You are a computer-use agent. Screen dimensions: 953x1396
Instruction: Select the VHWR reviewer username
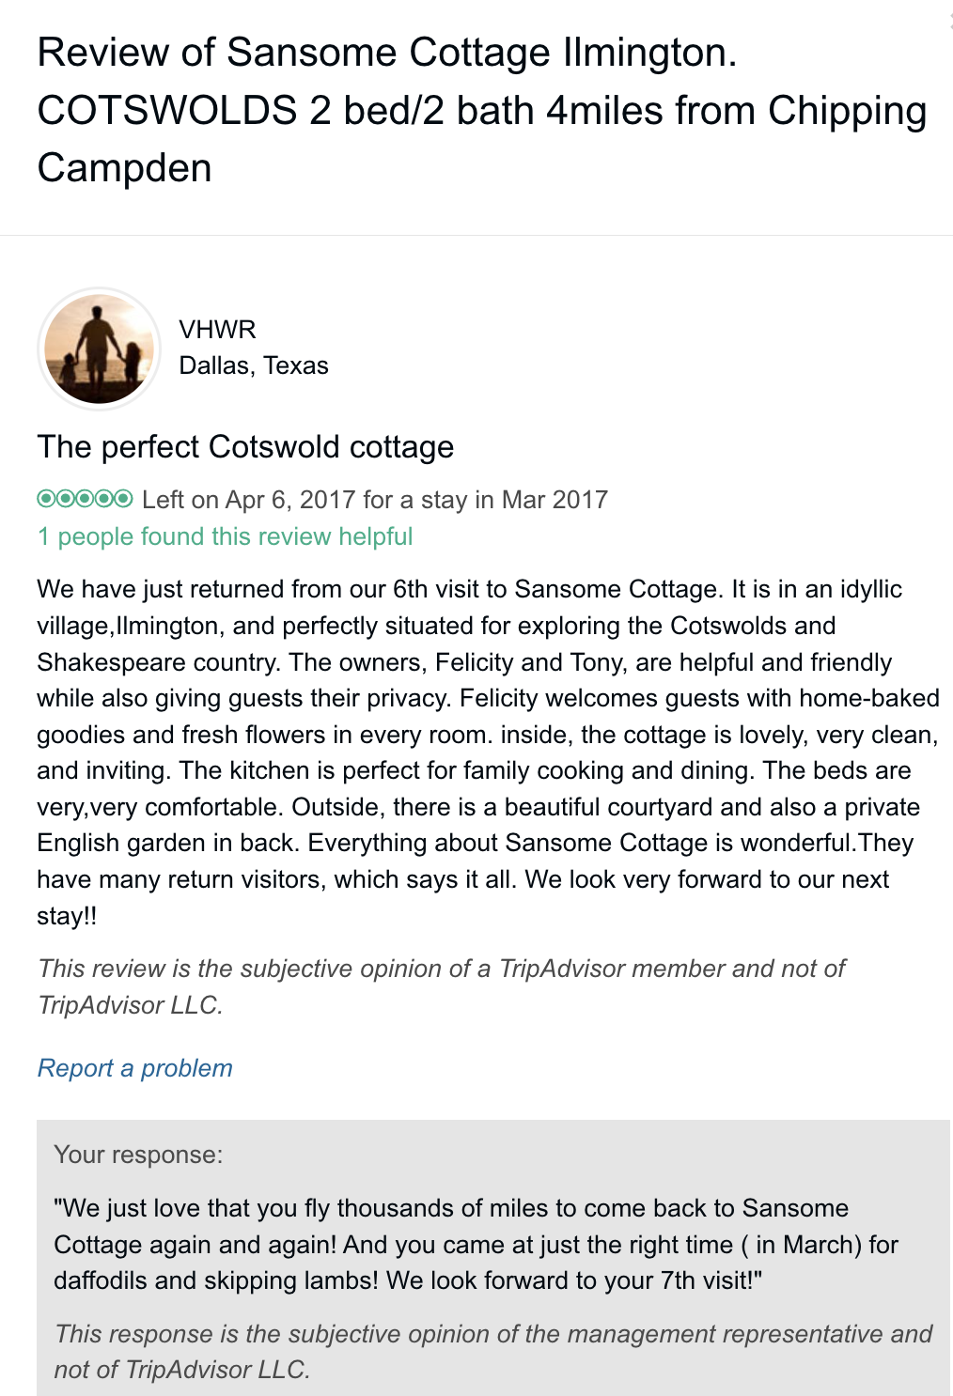click(217, 330)
